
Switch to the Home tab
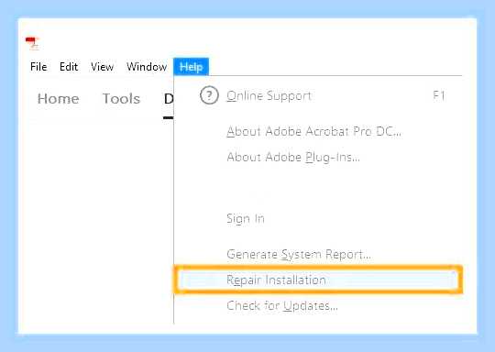(58, 99)
